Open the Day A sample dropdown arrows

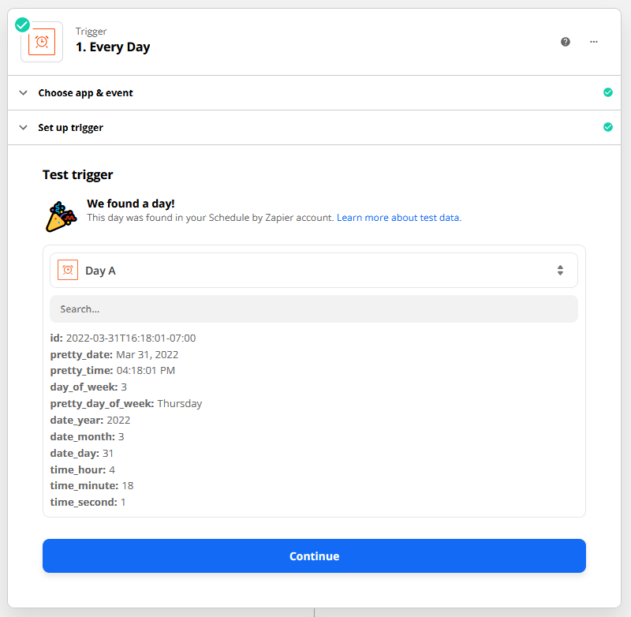(x=560, y=270)
